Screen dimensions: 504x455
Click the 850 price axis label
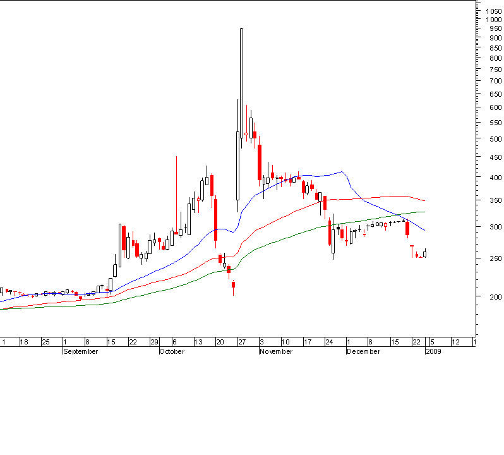pyautogui.click(x=495, y=48)
